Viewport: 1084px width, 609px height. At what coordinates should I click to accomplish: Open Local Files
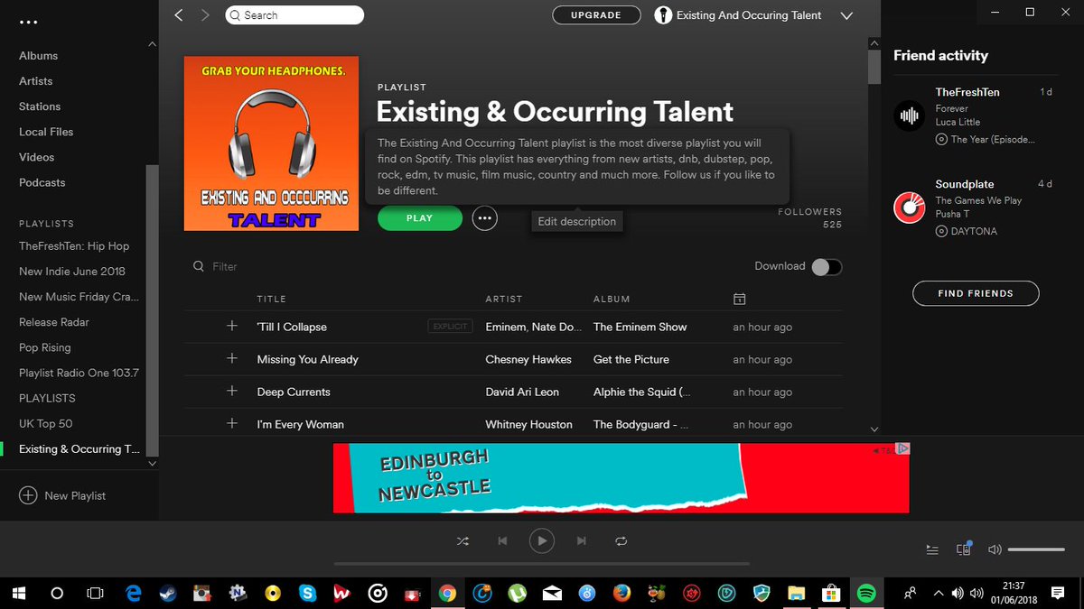pos(46,132)
